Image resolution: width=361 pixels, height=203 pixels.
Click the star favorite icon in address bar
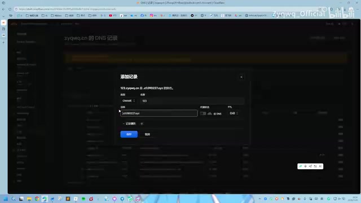(325, 9)
